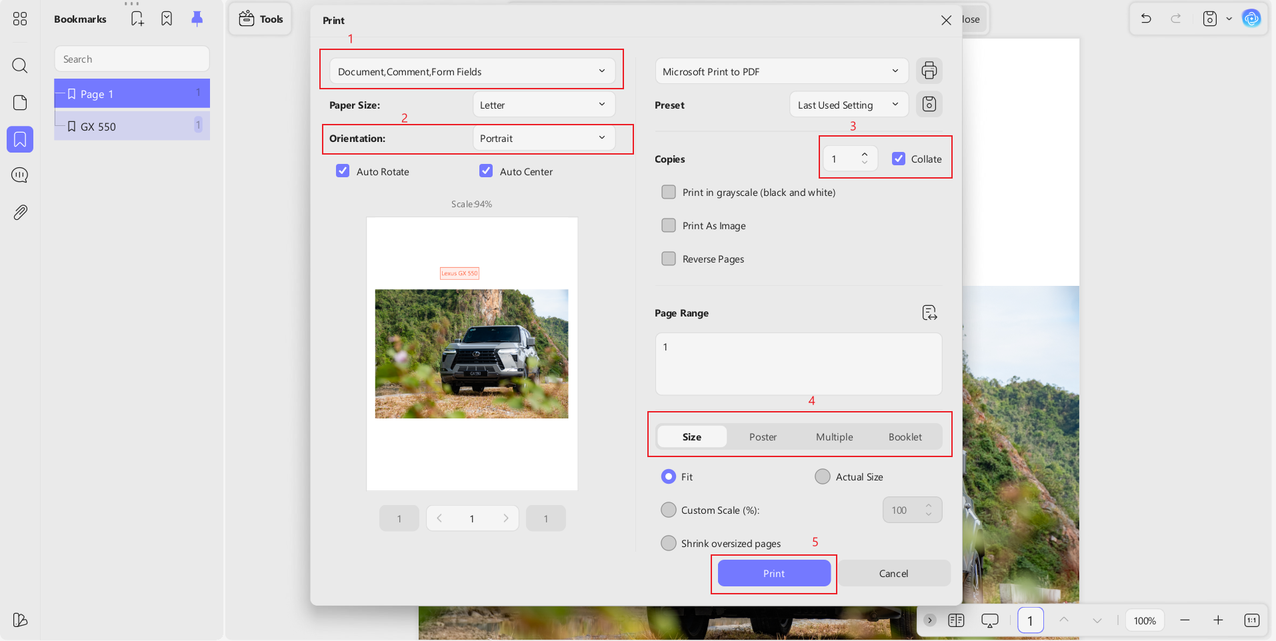Open the Comments panel in the sidebar
Image resolution: width=1276 pixels, height=641 pixels.
click(x=19, y=175)
